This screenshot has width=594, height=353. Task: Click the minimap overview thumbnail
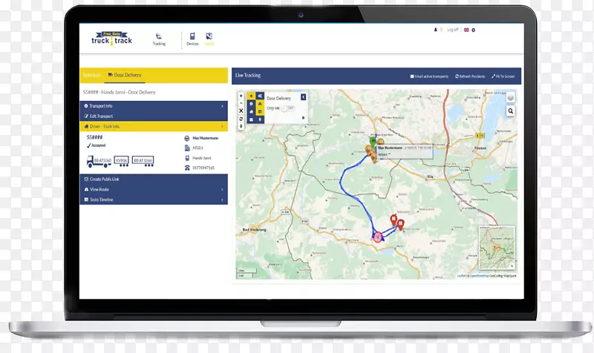[496, 248]
